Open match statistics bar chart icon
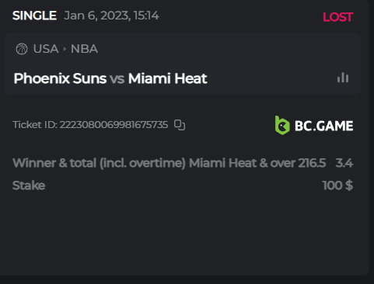Image resolution: width=374 pixels, height=284 pixels. (343, 78)
